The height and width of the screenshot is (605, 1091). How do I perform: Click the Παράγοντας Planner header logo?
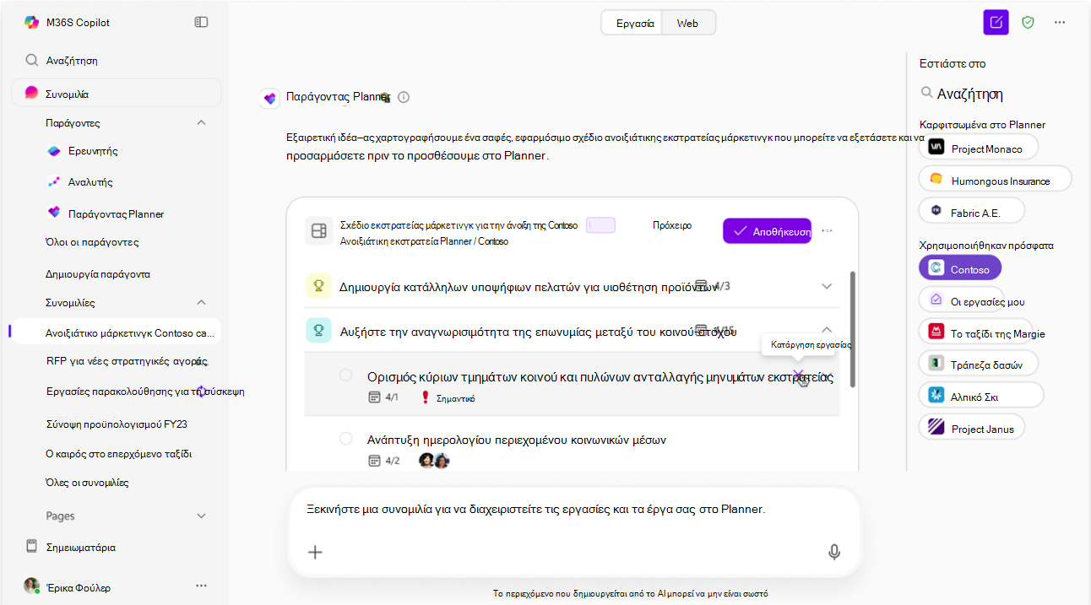click(x=270, y=98)
